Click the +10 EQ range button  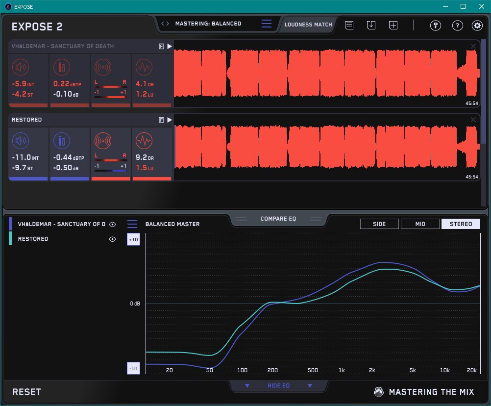pyautogui.click(x=133, y=239)
